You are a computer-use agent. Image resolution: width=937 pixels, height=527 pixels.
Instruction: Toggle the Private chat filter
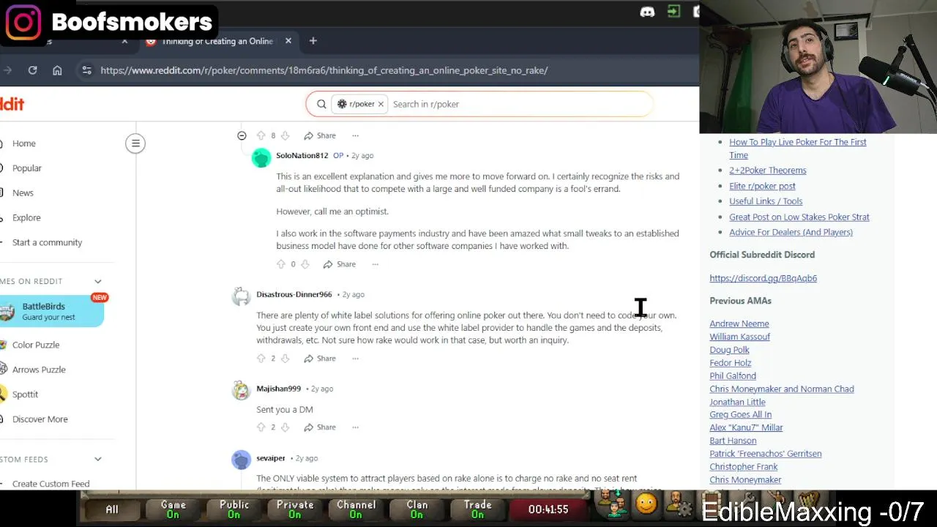coord(295,509)
